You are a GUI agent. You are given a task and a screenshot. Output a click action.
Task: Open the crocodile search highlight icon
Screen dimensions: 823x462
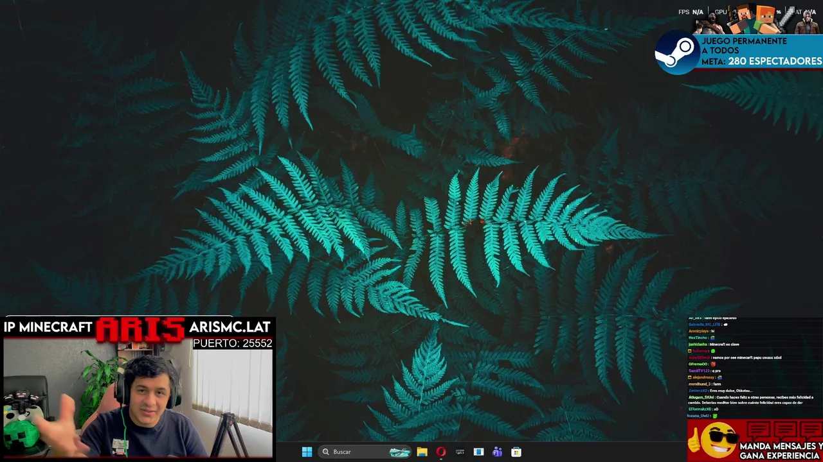(x=400, y=452)
